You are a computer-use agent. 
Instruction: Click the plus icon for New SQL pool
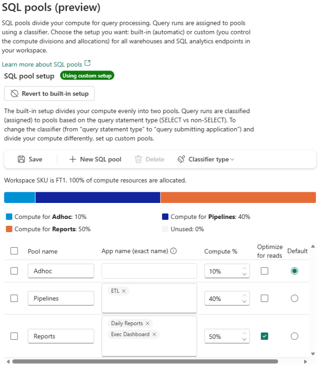[73, 159]
